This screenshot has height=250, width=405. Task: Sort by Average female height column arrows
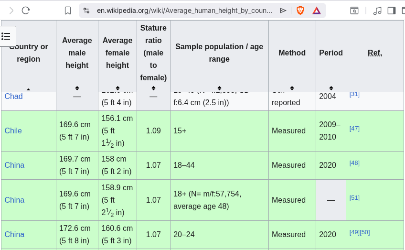click(x=117, y=88)
